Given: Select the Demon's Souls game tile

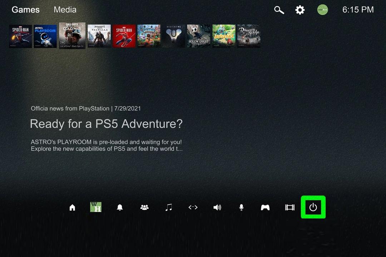Looking at the screenshot, I should pos(249,36).
